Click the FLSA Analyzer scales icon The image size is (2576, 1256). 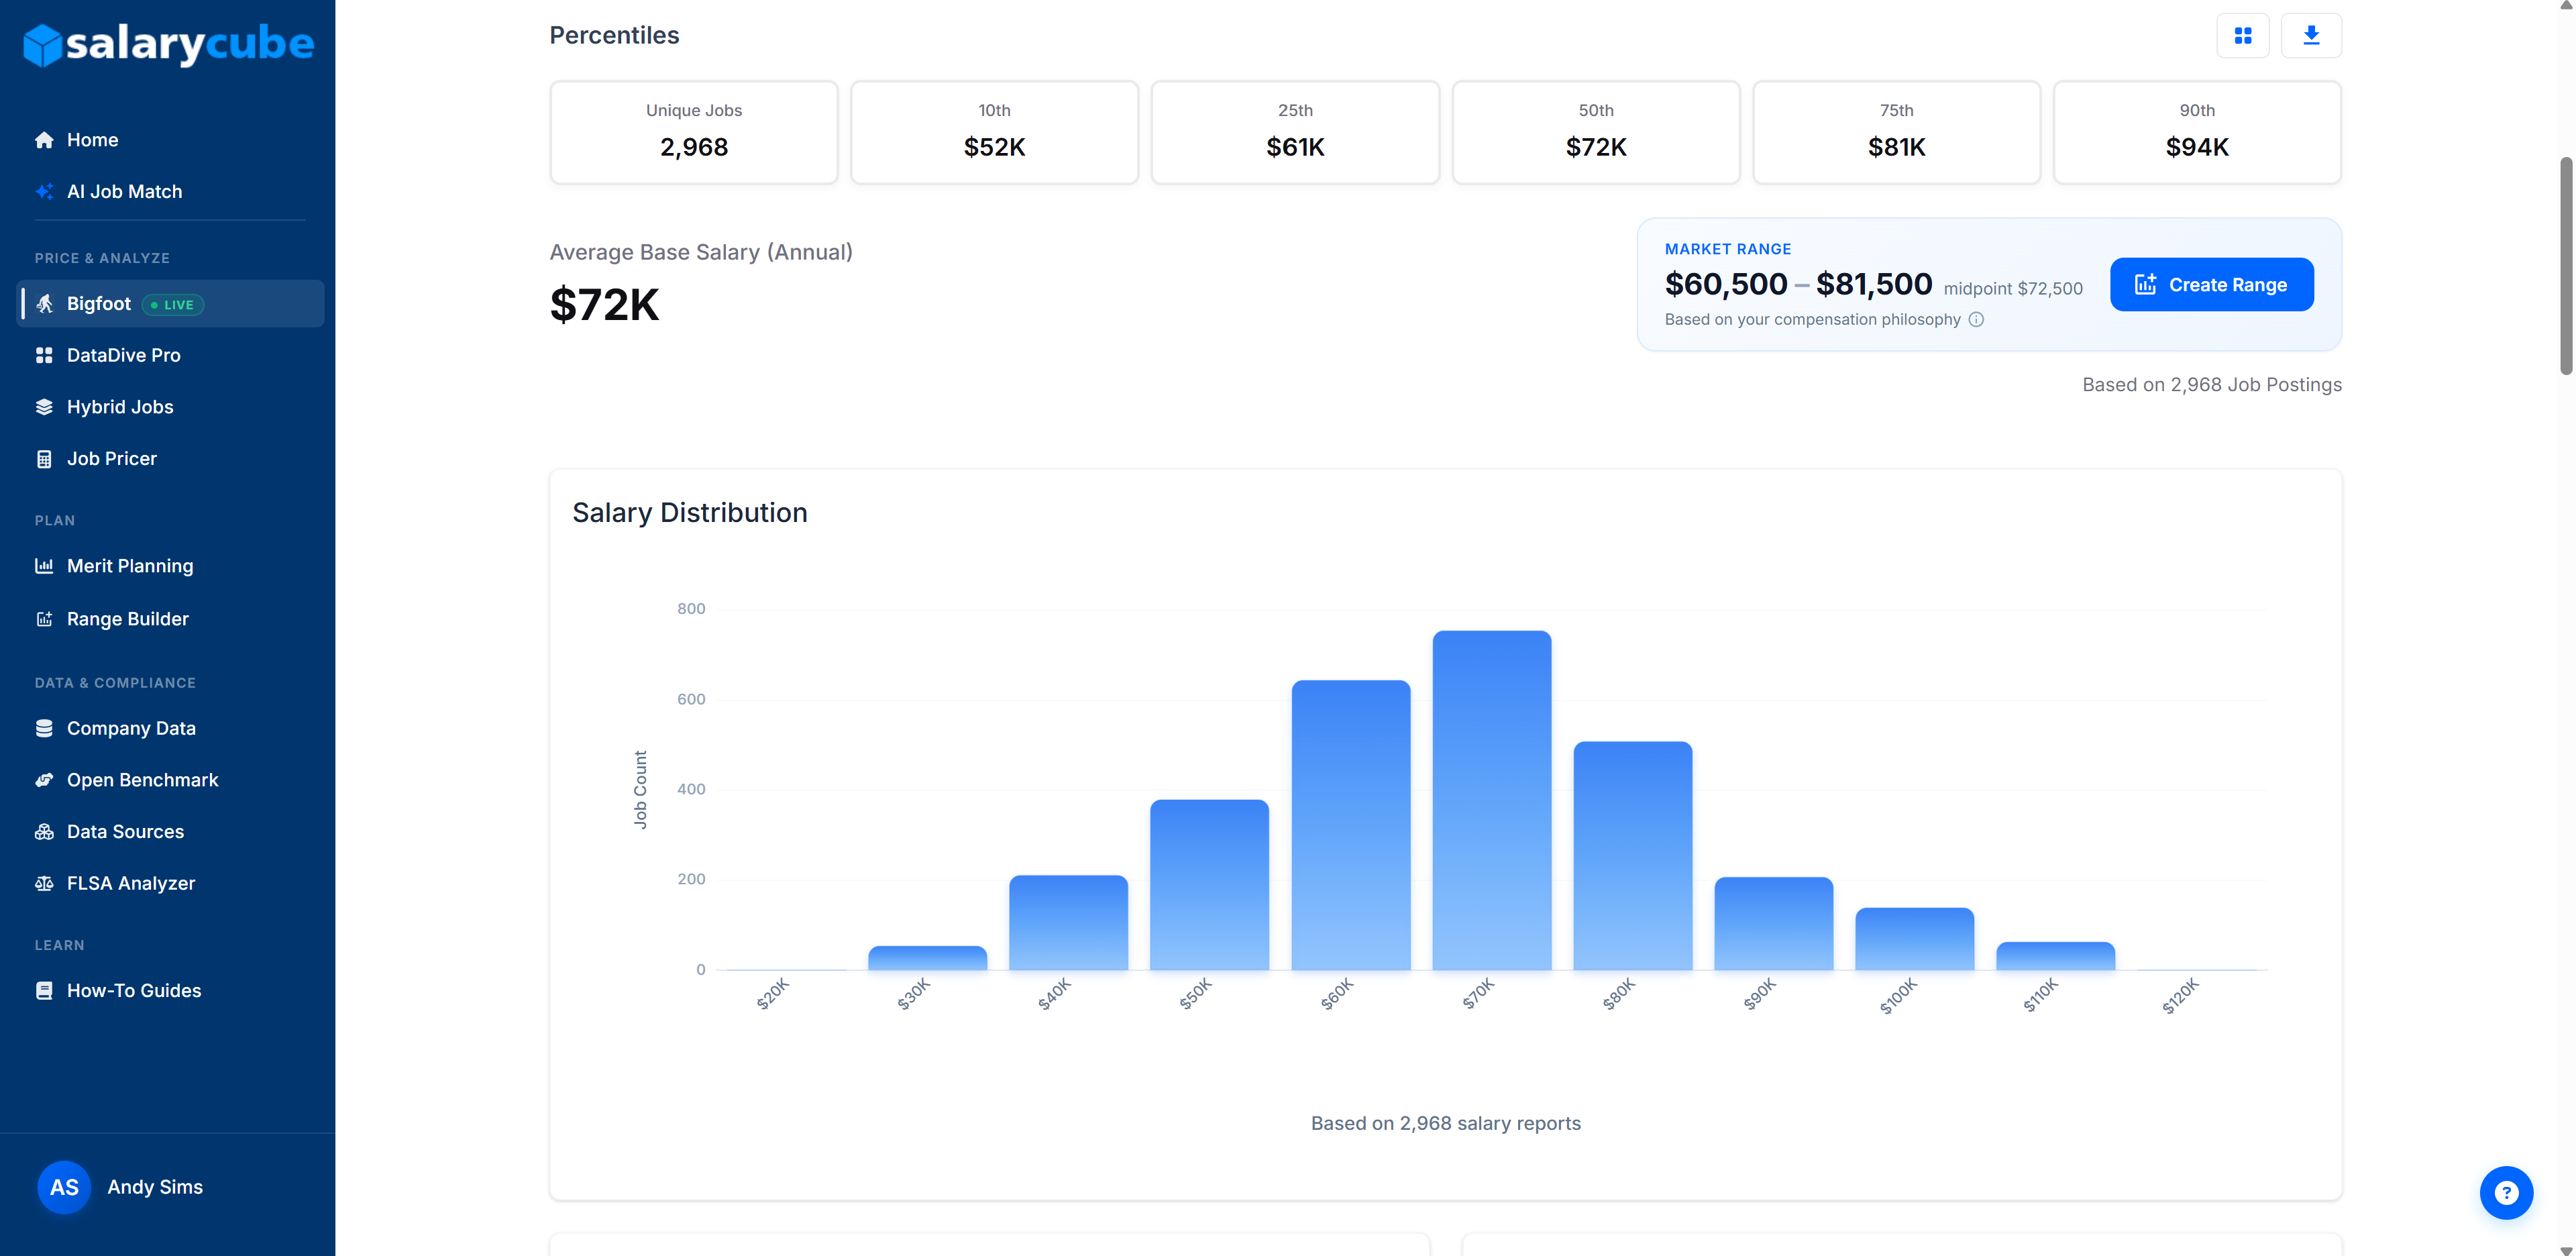coord(44,883)
